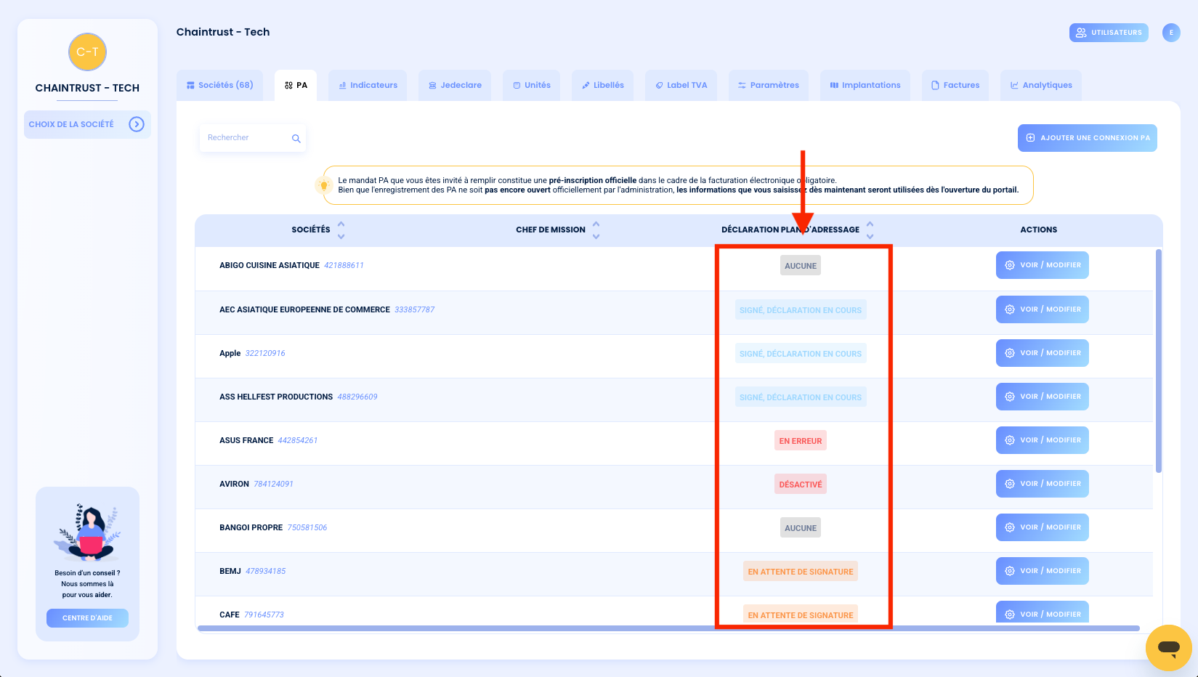Select the Apple company name
This screenshot has height=677, width=1198.
pyautogui.click(x=230, y=353)
